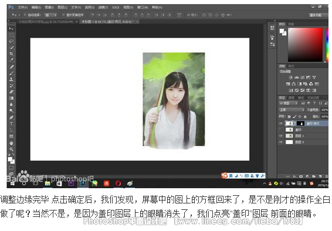Select the Quick Selection tool
The width and height of the screenshot is (332, 231).
coord(11,47)
